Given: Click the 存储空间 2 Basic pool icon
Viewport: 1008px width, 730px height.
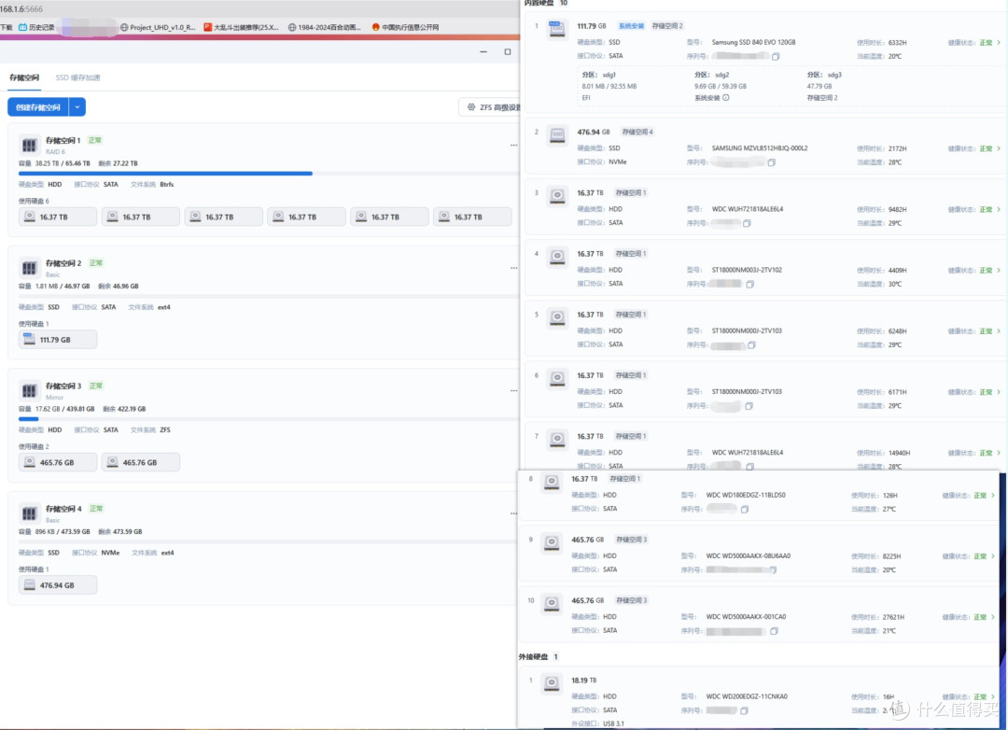Looking at the screenshot, I should tap(30, 268).
